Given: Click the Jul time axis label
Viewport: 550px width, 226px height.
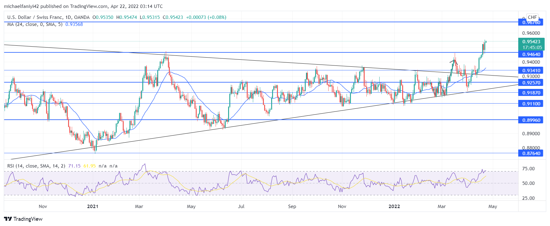Looking at the screenshot, I should pyautogui.click(x=241, y=207).
